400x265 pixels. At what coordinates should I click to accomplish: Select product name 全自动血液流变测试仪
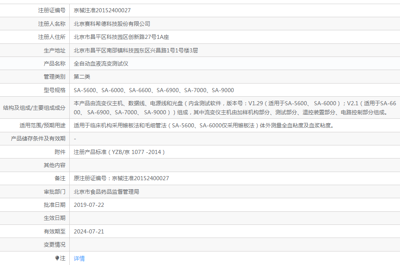tap(101, 63)
